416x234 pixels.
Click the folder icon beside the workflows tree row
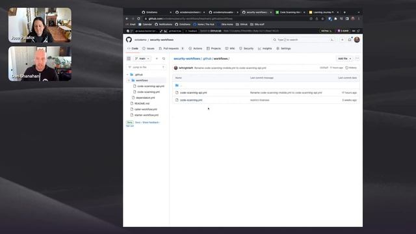click(133, 81)
